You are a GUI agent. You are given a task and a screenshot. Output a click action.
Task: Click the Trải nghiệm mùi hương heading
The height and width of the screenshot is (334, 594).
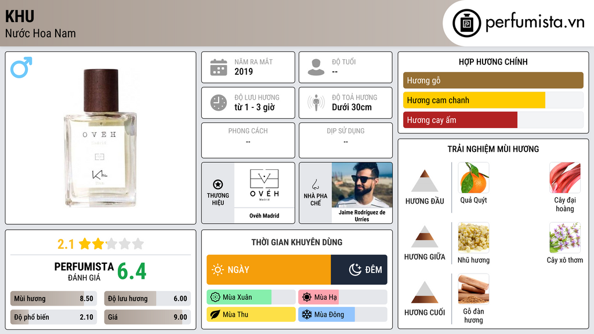click(x=493, y=149)
